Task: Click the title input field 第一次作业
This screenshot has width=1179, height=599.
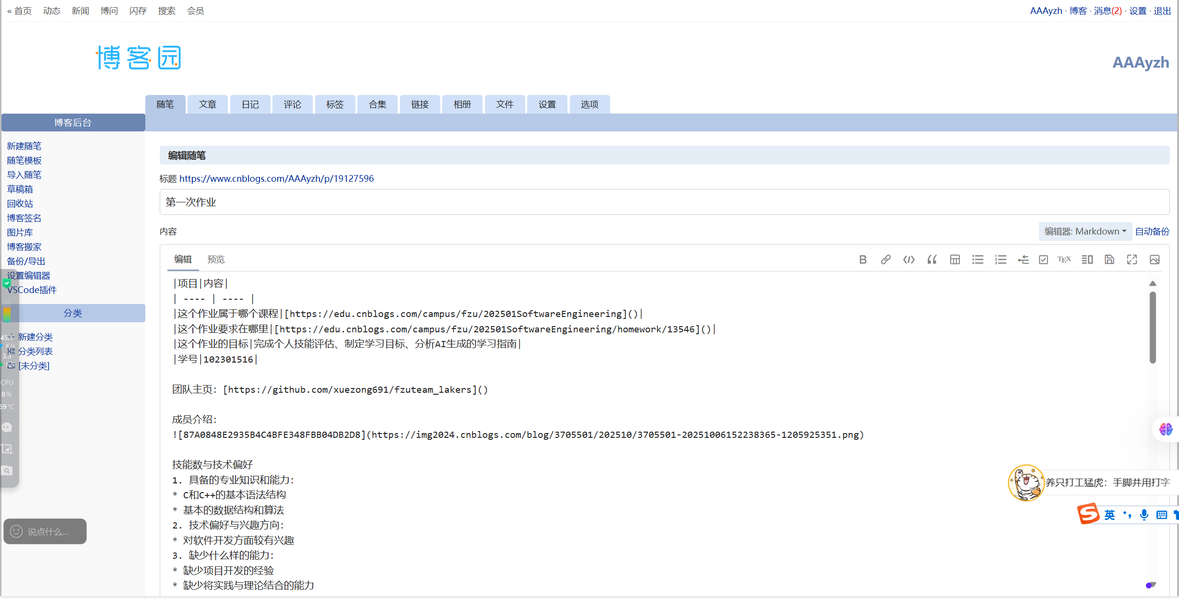Action: pos(664,202)
